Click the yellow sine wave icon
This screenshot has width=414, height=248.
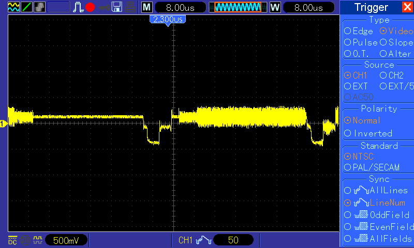pyautogui.click(x=13, y=7)
